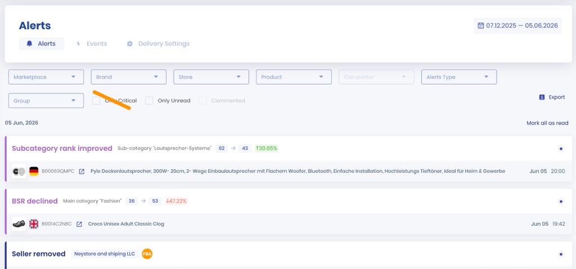576x269 pixels.
Task: Click the Pyle Deckenlautsprecher product title
Action: 298,172
